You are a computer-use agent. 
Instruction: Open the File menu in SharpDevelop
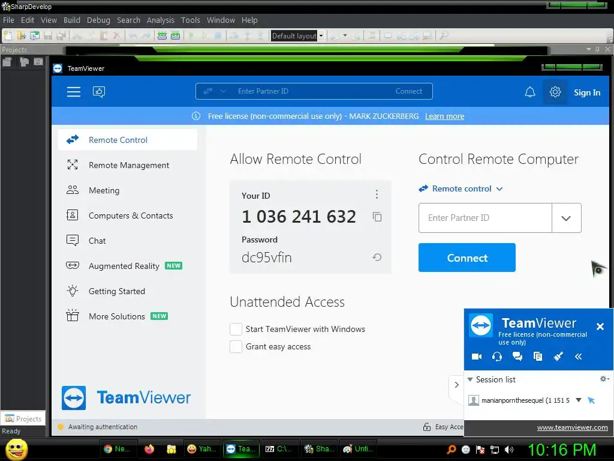pyautogui.click(x=8, y=20)
